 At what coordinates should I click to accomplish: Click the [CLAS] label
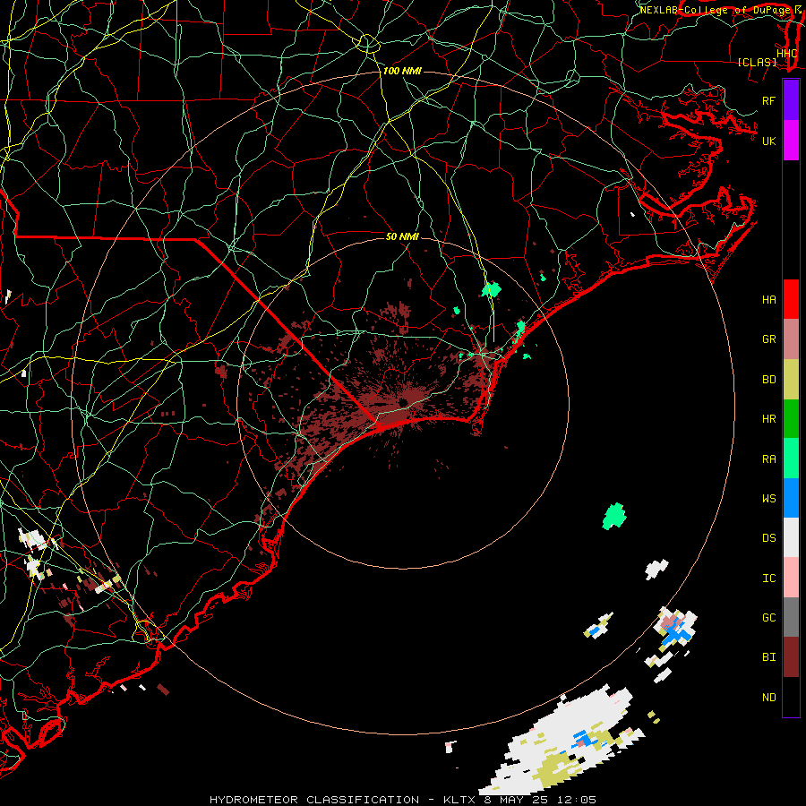click(x=757, y=63)
